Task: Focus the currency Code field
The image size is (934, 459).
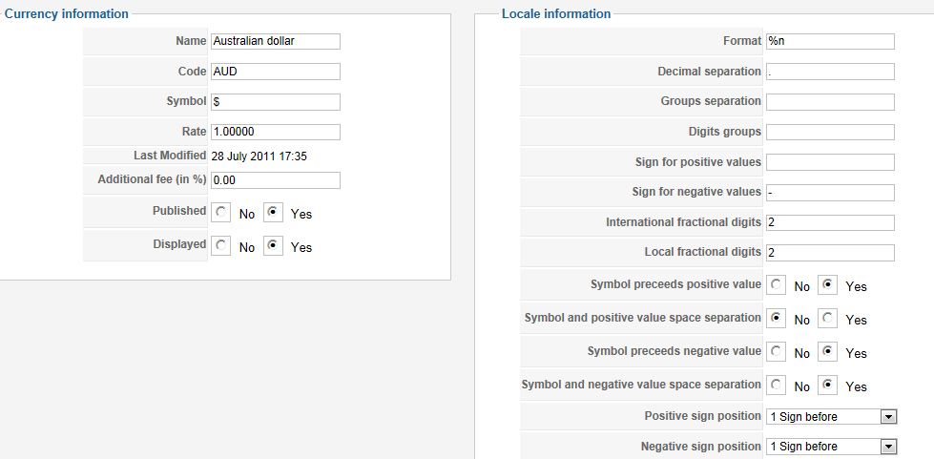Action: point(275,72)
